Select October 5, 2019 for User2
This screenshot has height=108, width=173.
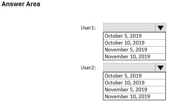(x=134, y=76)
